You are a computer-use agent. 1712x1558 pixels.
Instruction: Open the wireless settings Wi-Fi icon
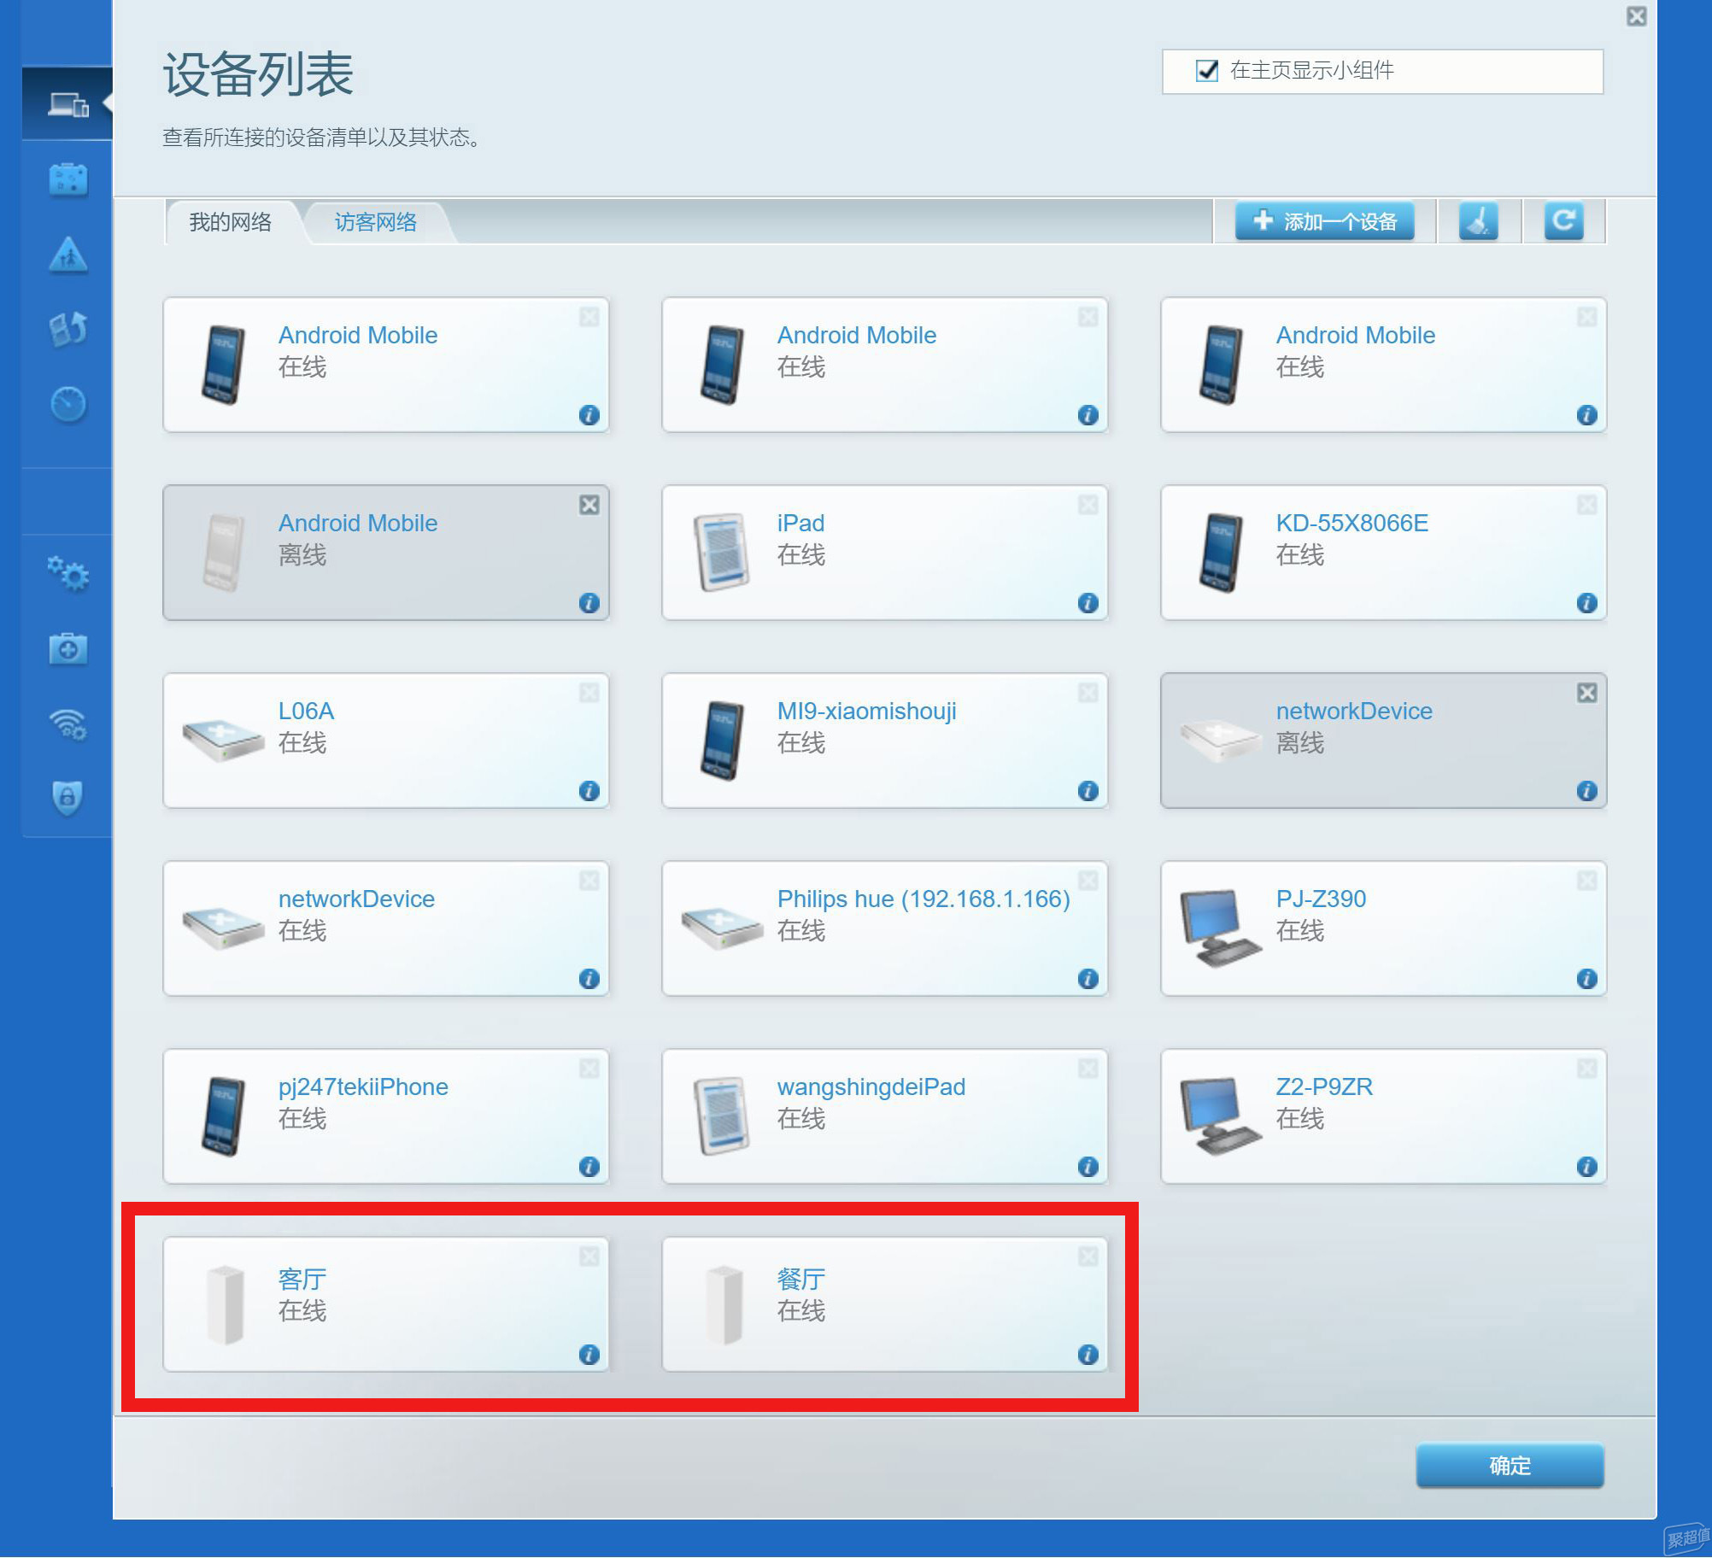68,724
